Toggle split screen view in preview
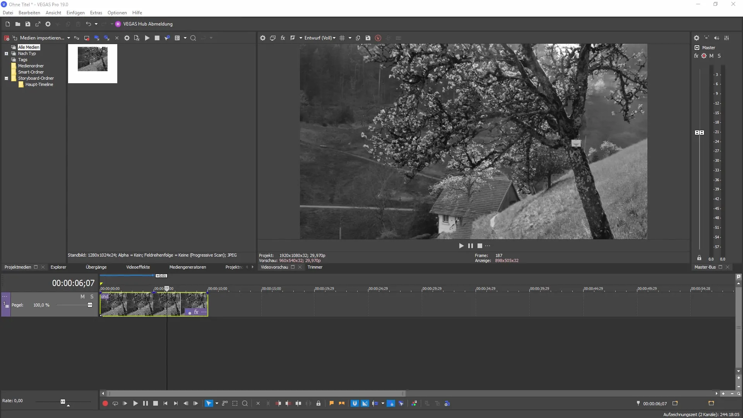Screen dimensions: 743x418 click(x=293, y=38)
